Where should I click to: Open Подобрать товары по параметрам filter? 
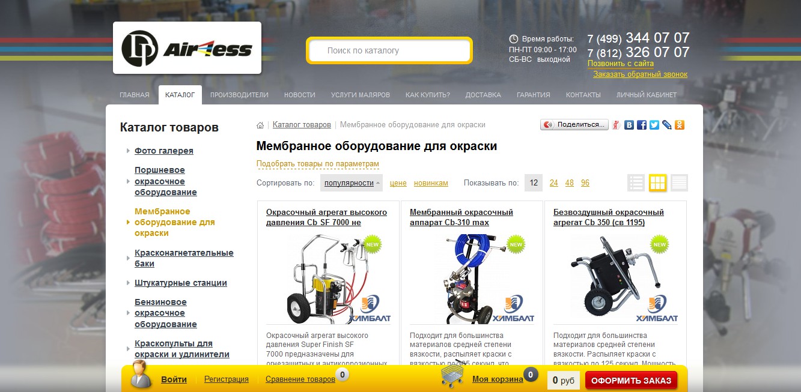point(318,164)
